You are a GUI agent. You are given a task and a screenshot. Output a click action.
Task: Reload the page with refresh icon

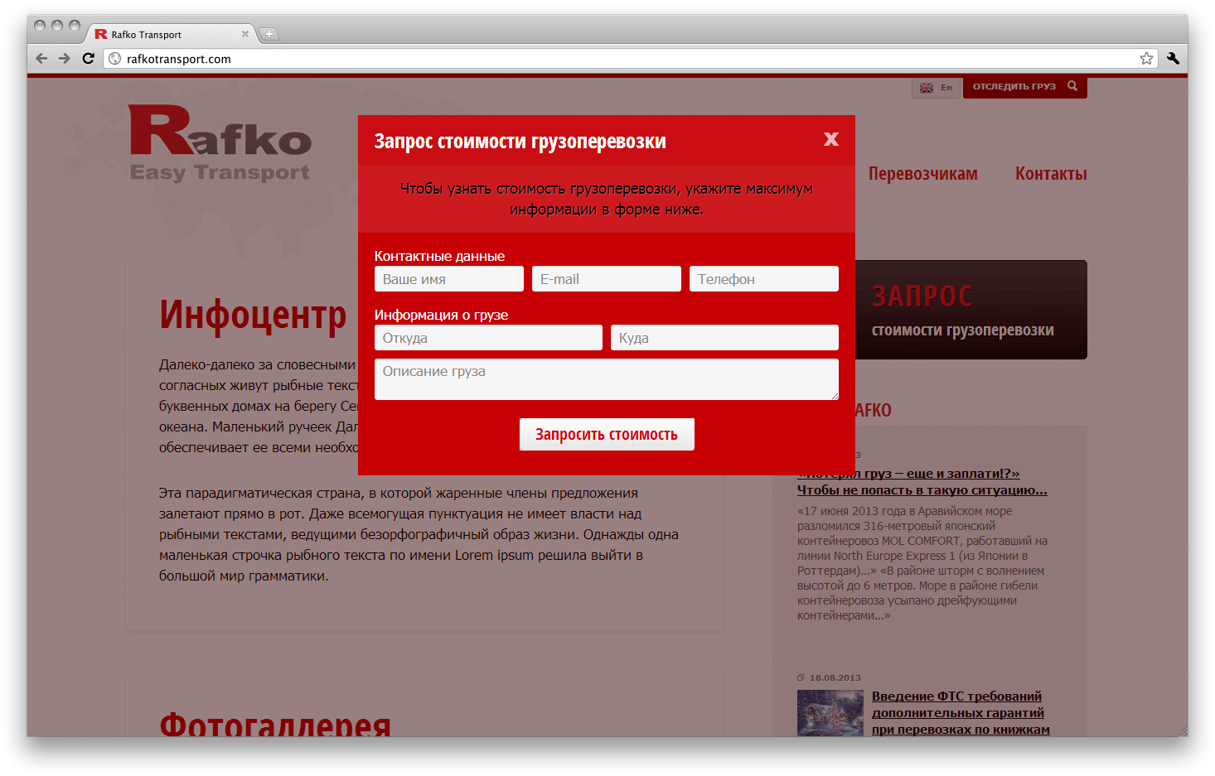[88, 59]
